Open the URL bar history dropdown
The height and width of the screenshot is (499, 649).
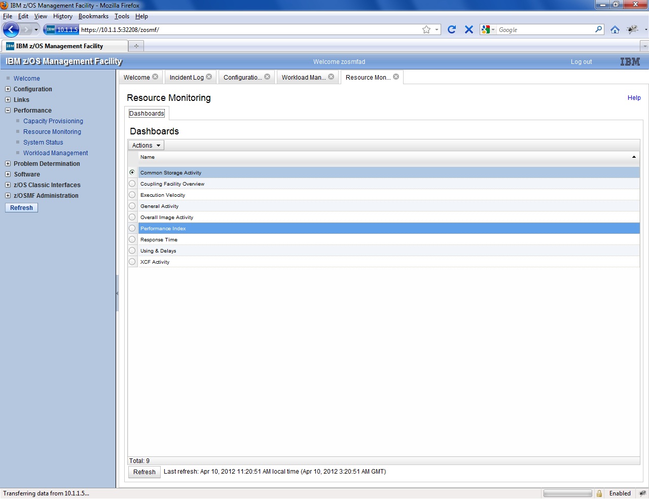pyautogui.click(x=437, y=29)
